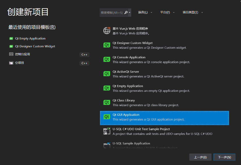Select the Qt Console Application template title
The image size is (241, 165).
[x=129, y=57]
